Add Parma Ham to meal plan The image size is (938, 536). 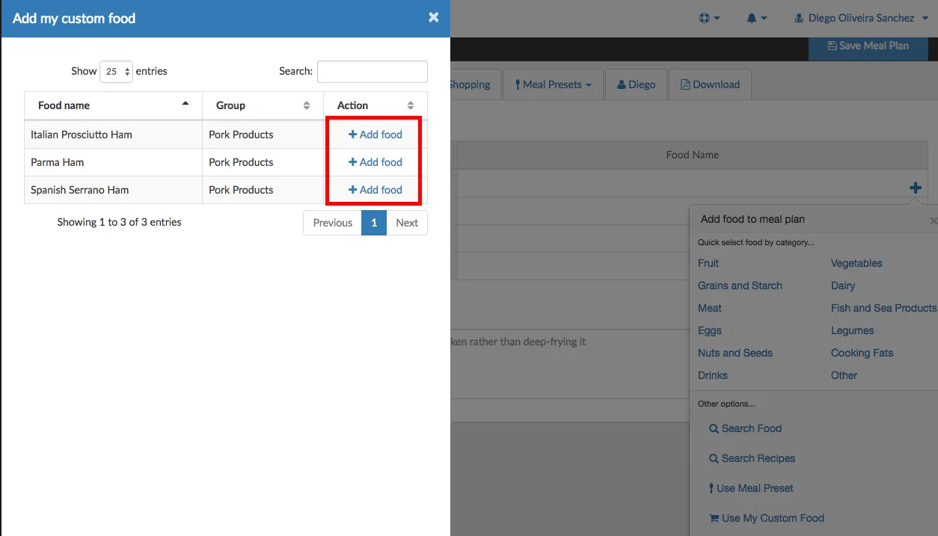tap(375, 162)
